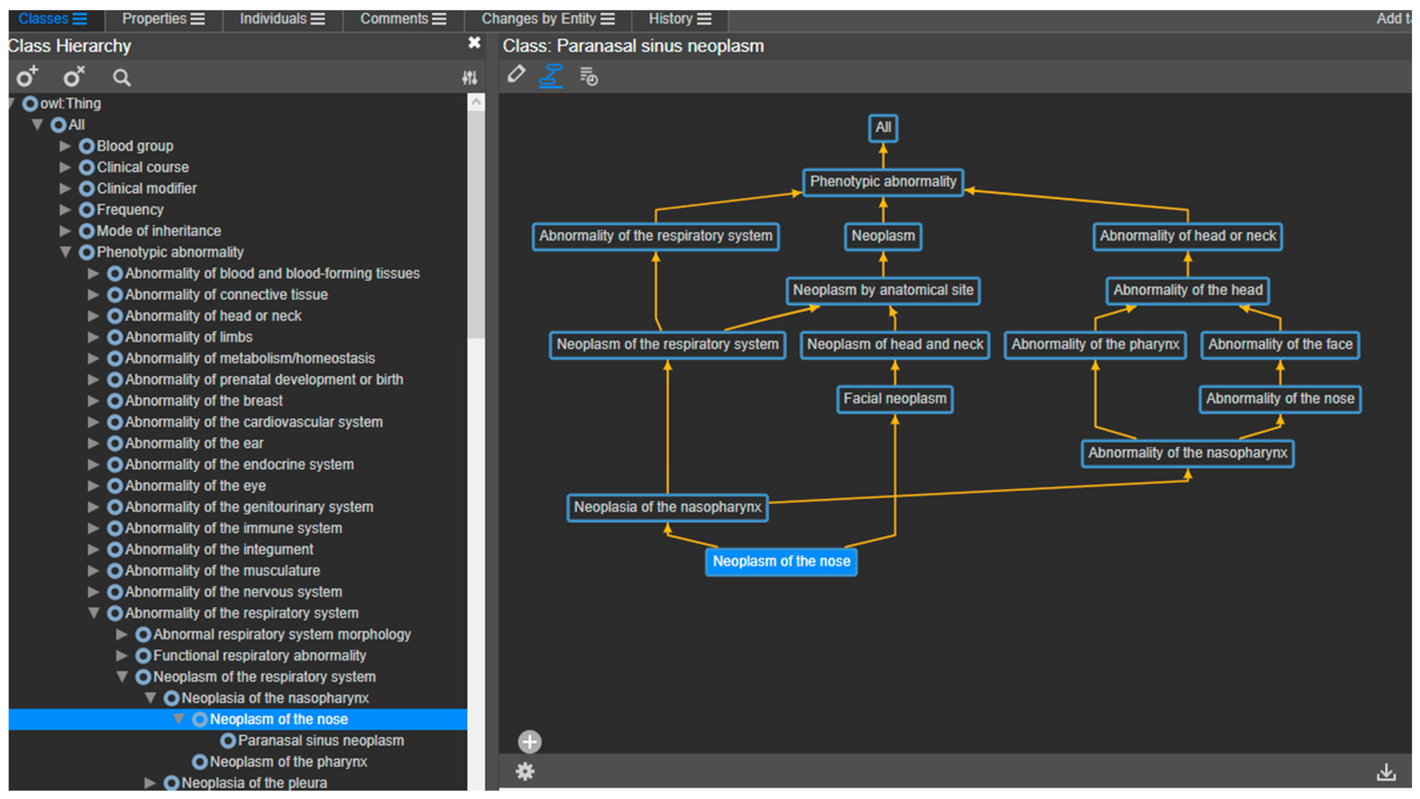Viewport: 1420px width, 799px height.
Task: Click the delete class icon
Action: click(x=73, y=77)
